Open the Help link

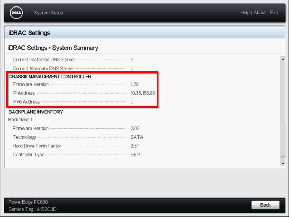click(245, 13)
